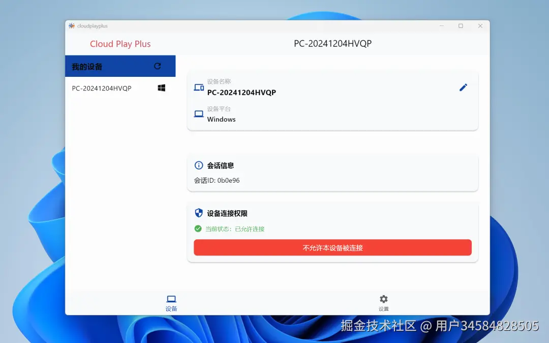
Task: Click the Windows platform value
Action: (221, 119)
